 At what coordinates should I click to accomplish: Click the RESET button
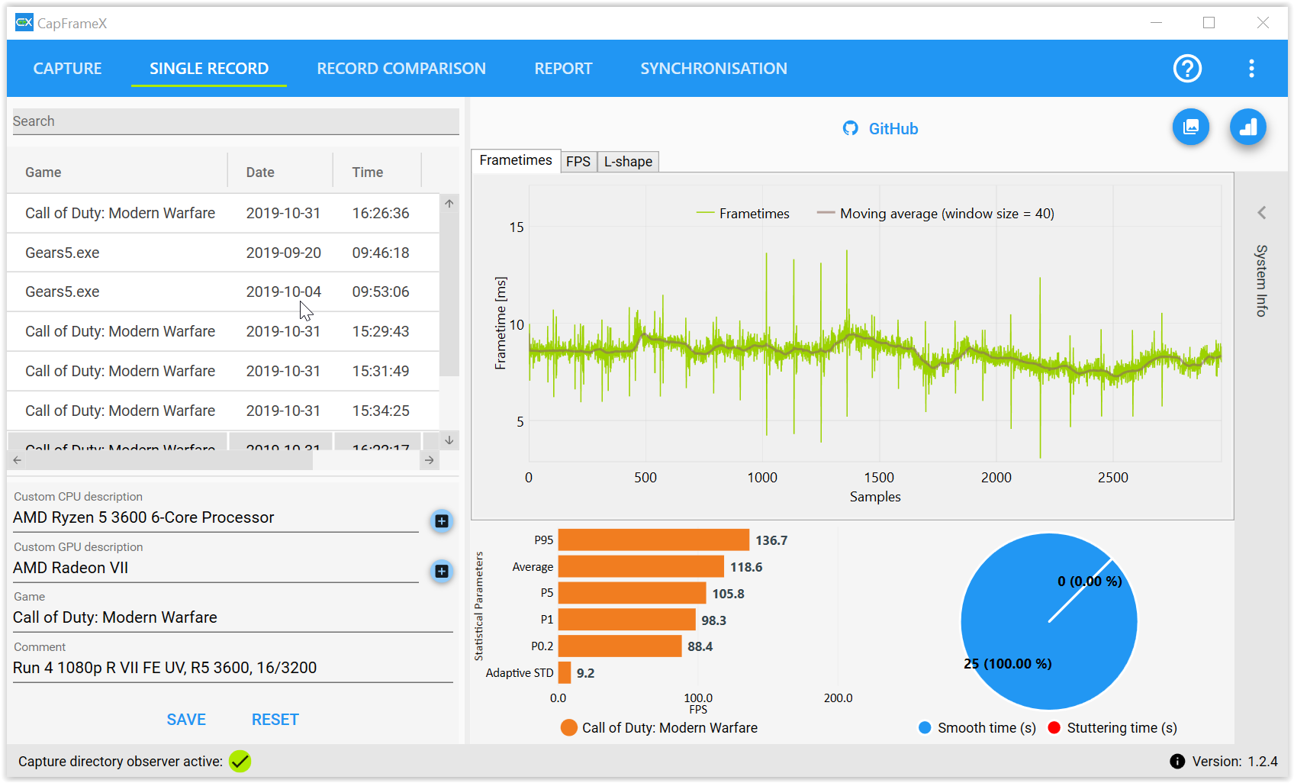click(275, 720)
